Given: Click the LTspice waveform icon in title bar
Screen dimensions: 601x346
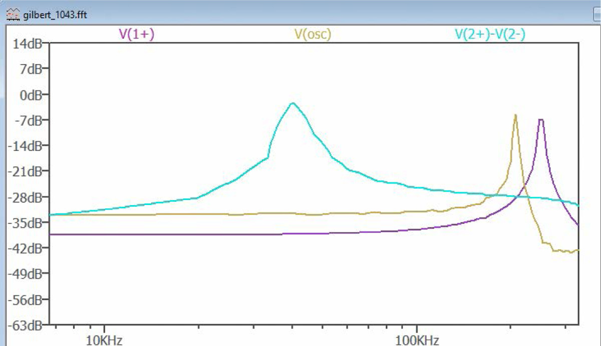Looking at the screenshot, I should click(x=12, y=14).
